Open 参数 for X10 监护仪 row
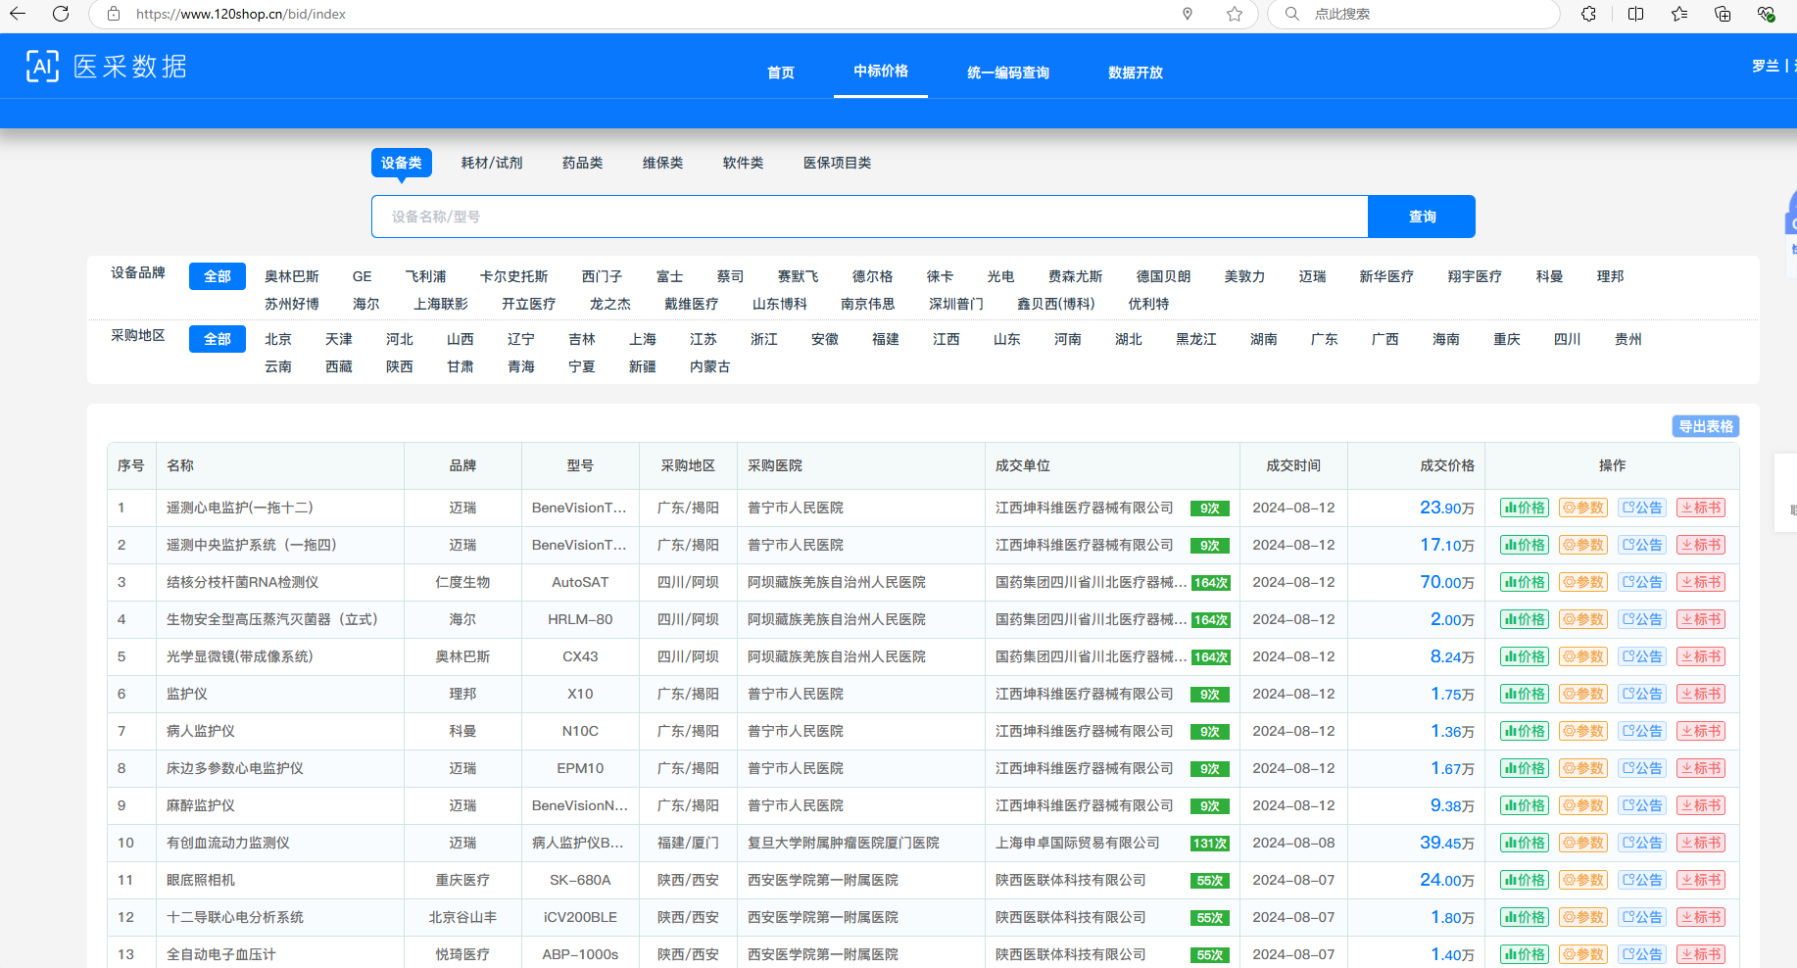1797x968 pixels. (x=1583, y=694)
